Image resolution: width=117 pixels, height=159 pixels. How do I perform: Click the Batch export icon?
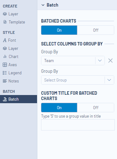(5, 99)
